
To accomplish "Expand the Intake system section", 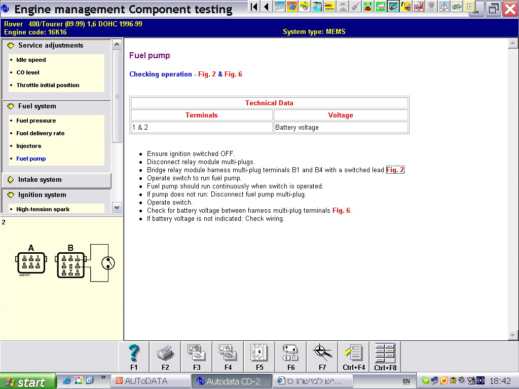I will pyautogui.click(x=11, y=180).
